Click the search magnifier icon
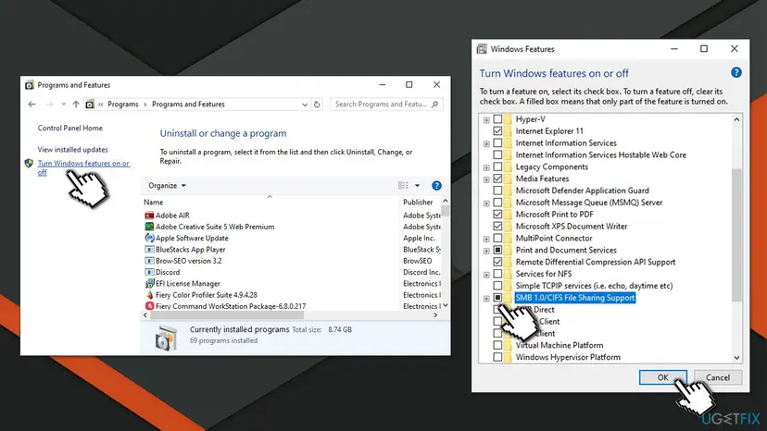This screenshot has height=431, width=767. point(434,105)
